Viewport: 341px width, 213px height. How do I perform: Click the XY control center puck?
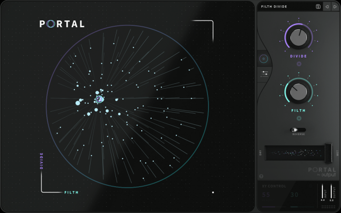tap(99, 99)
